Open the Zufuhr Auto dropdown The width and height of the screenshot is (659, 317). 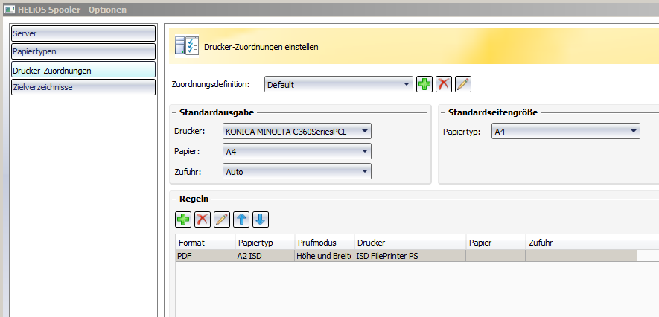coord(296,171)
